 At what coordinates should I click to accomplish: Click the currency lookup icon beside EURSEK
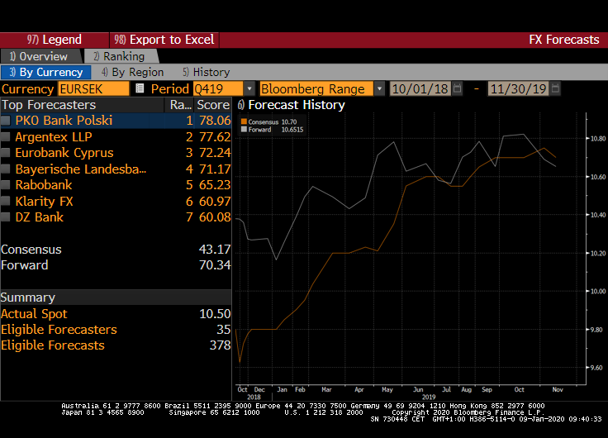click(140, 88)
